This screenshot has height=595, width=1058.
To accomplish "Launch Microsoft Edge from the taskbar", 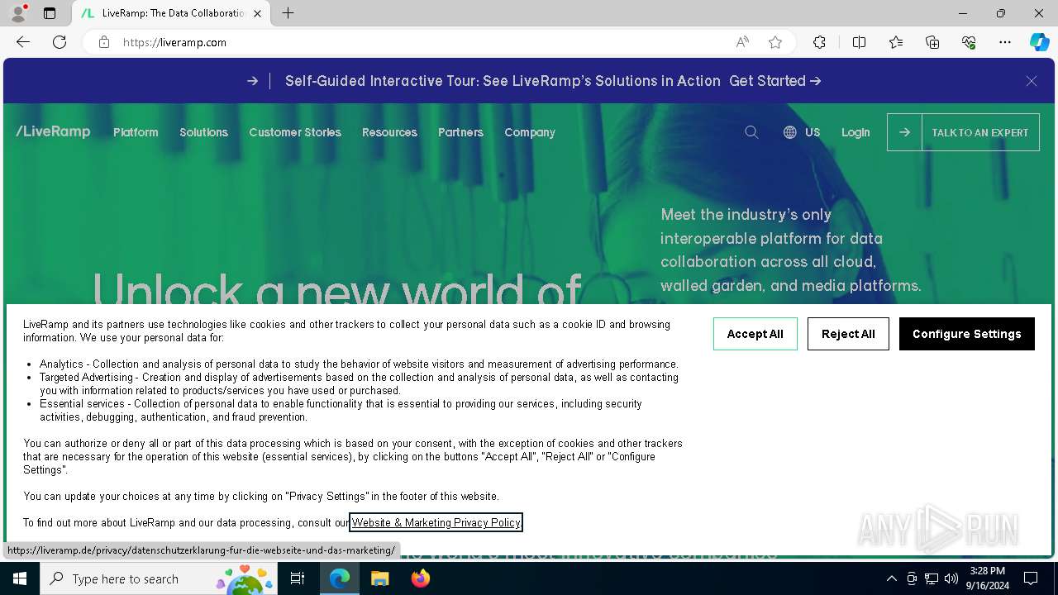I will click(x=340, y=578).
